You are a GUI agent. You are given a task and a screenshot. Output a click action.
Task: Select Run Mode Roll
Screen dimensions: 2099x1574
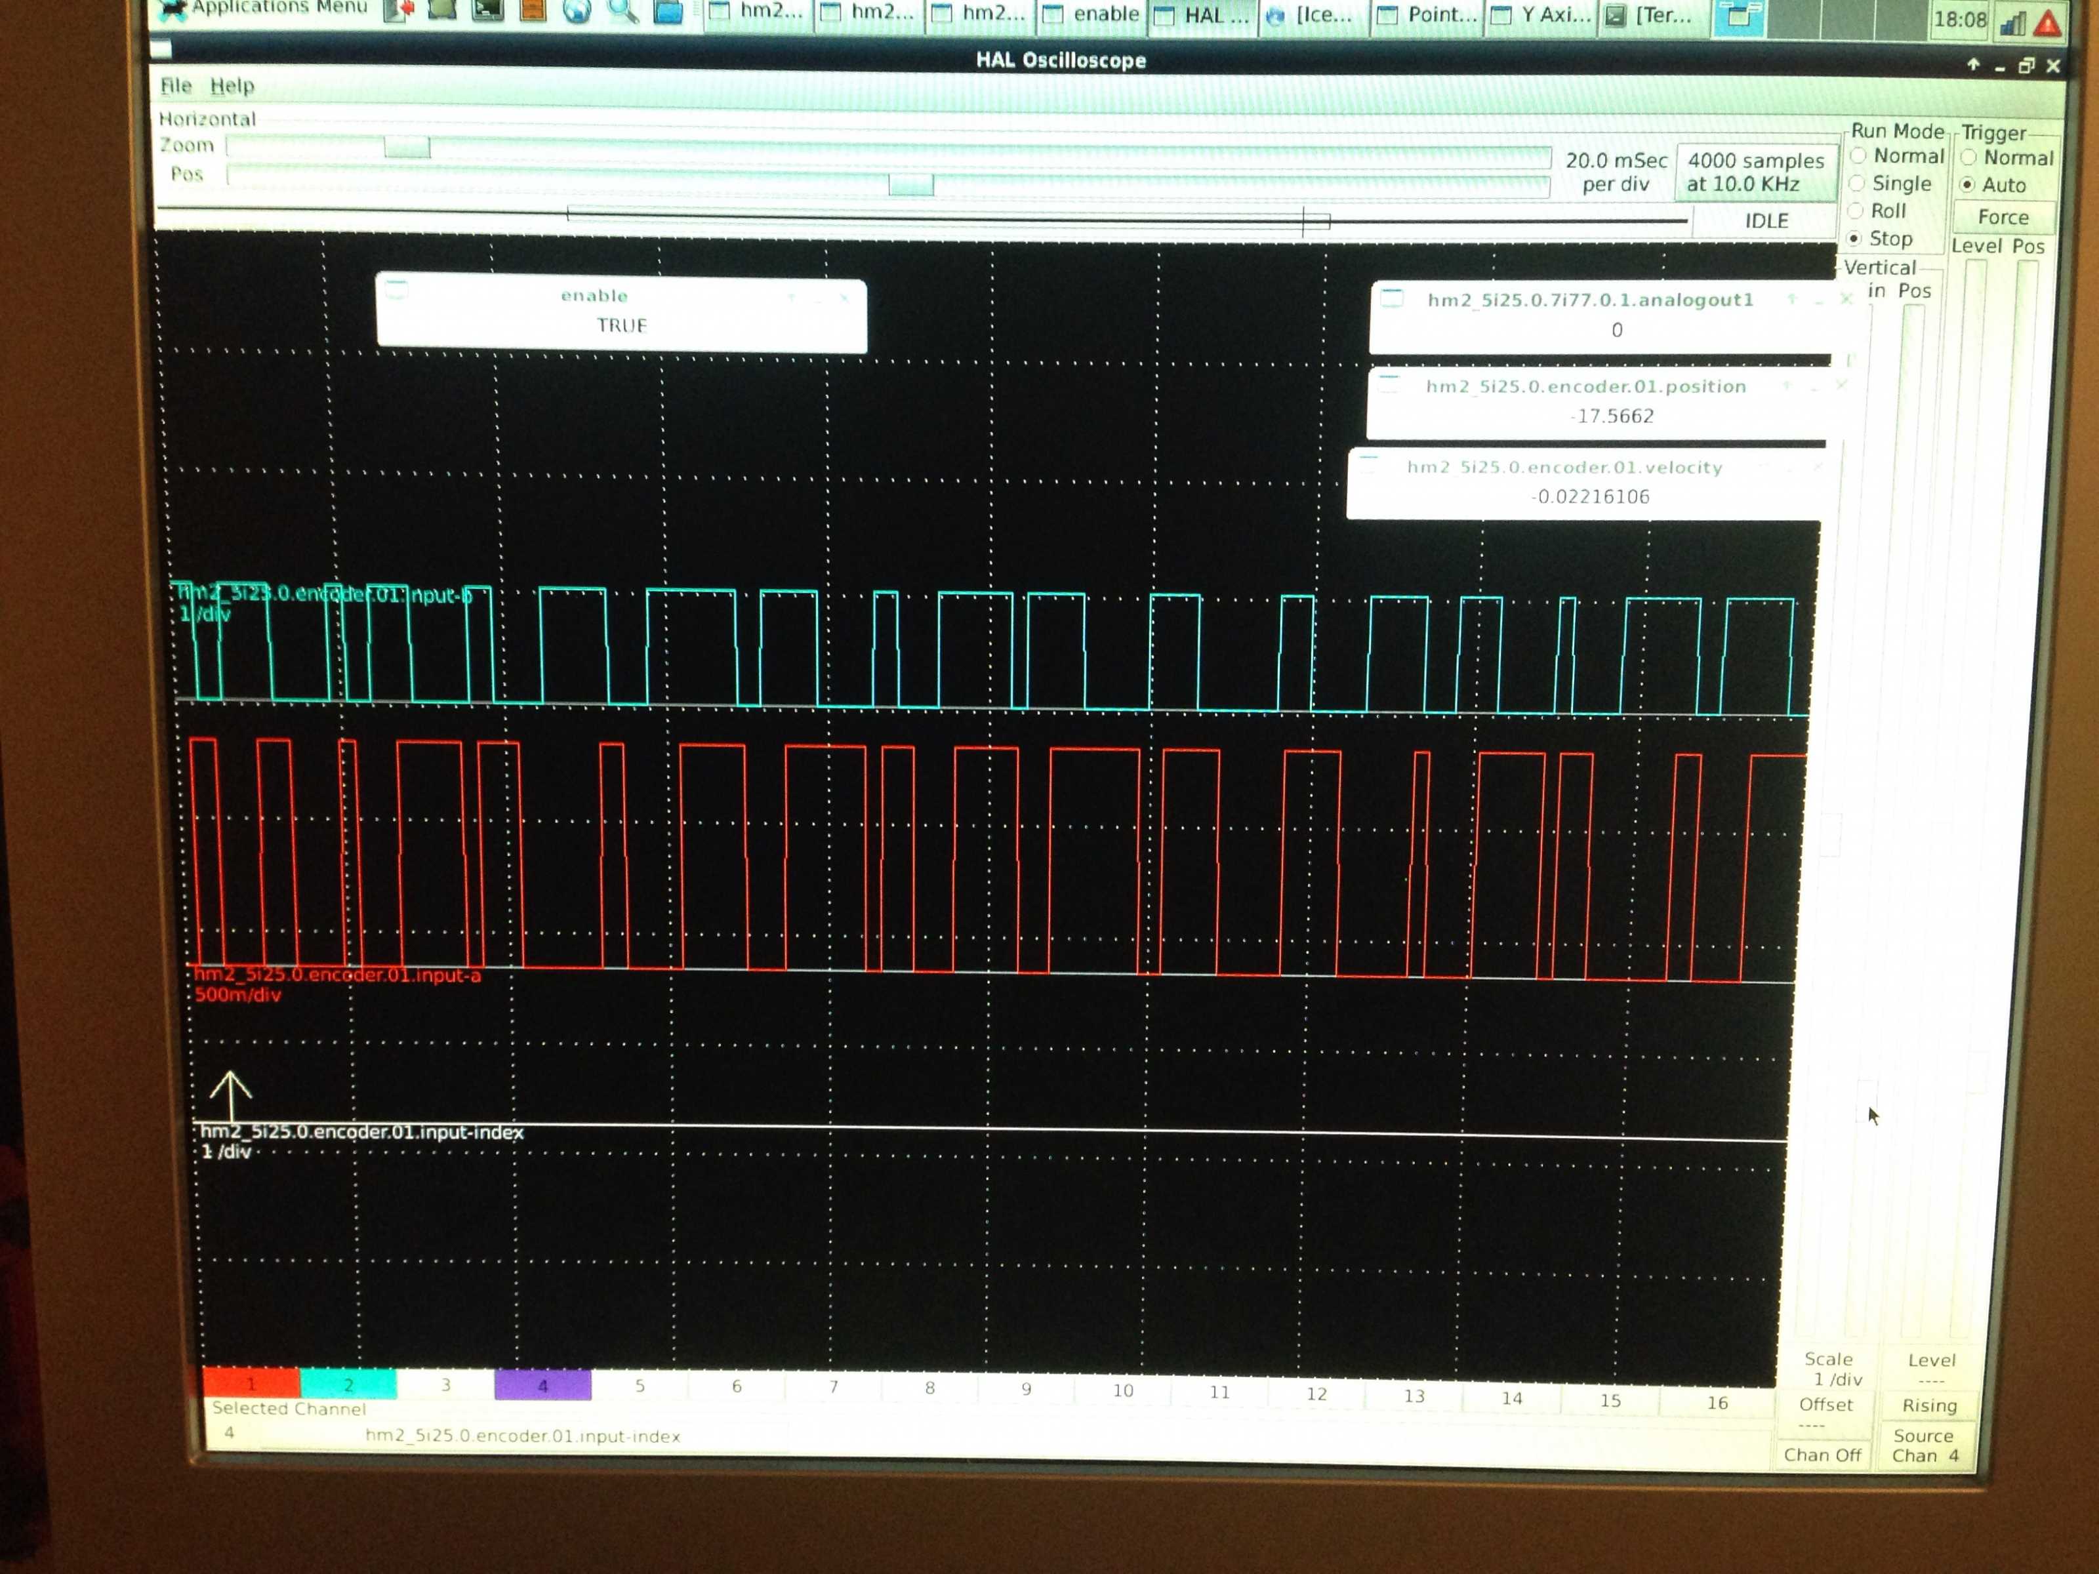click(1877, 211)
